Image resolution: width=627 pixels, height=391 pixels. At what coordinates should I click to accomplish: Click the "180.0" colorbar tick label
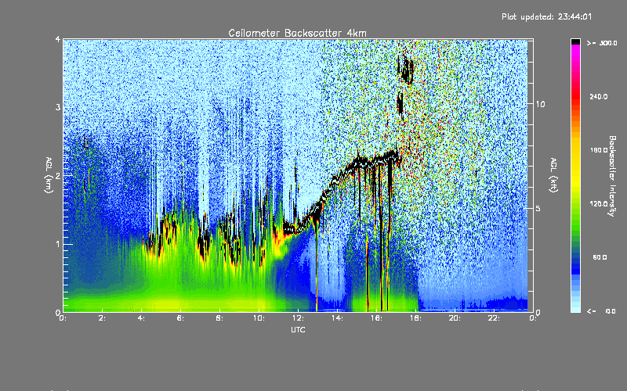[599, 150]
